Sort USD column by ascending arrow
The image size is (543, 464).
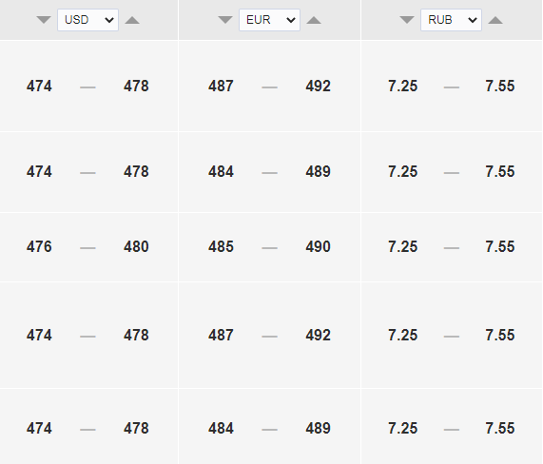click(x=132, y=20)
